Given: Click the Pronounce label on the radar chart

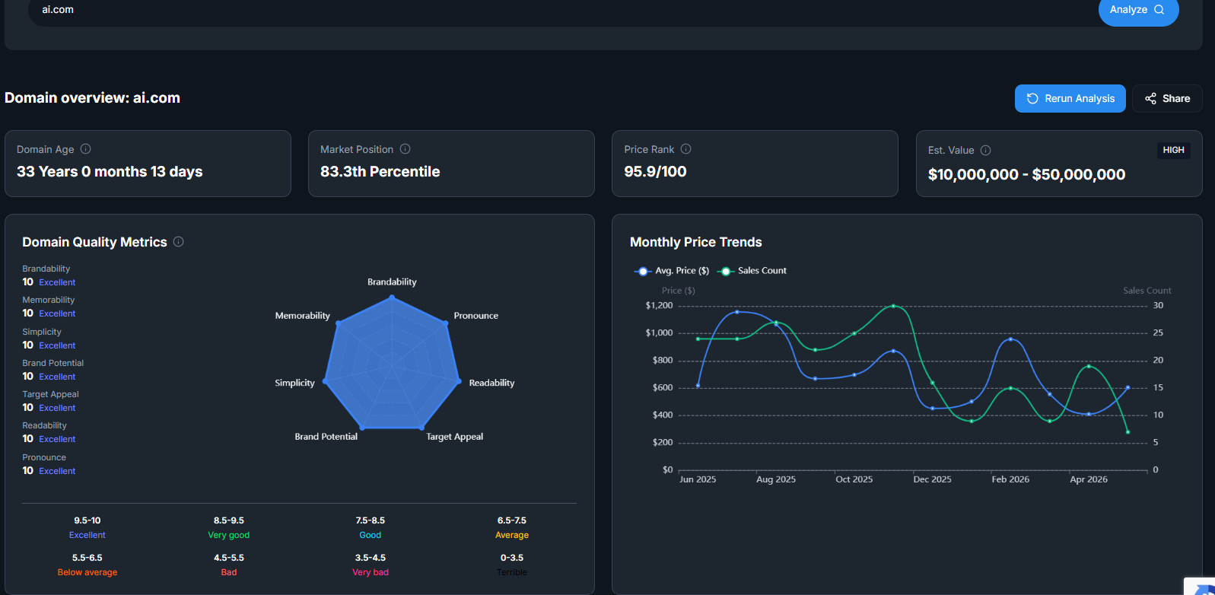Looking at the screenshot, I should pyautogui.click(x=476, y=316).
